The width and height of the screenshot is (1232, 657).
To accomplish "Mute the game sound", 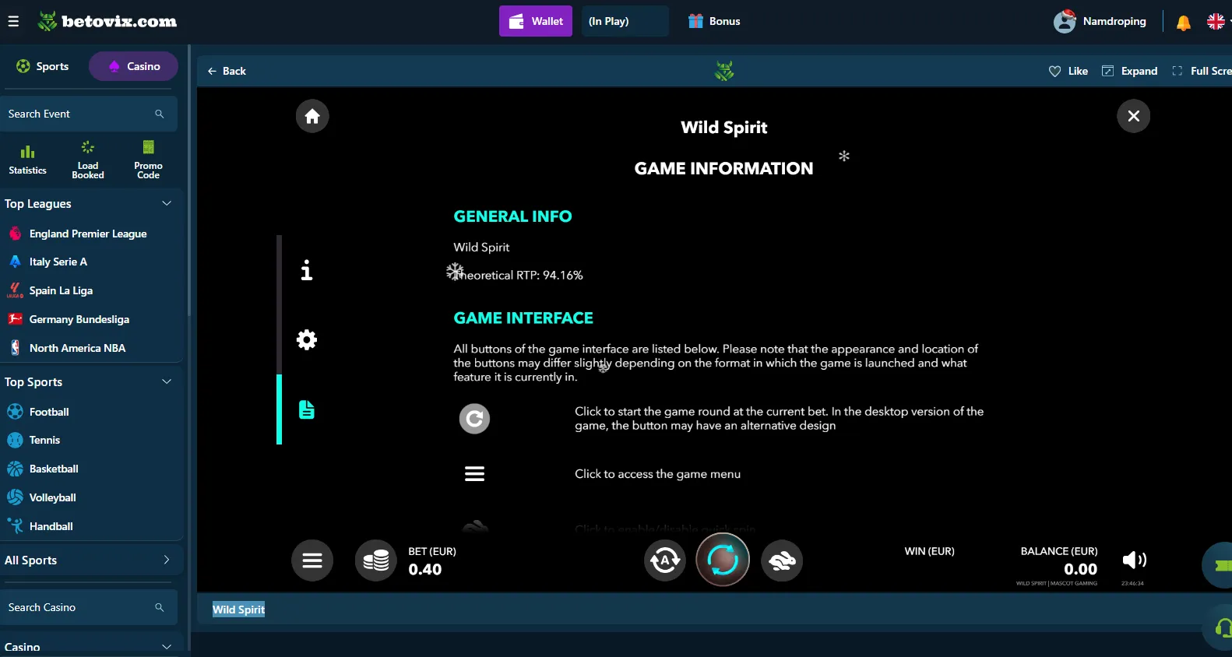I will (x=1134, y=560).
